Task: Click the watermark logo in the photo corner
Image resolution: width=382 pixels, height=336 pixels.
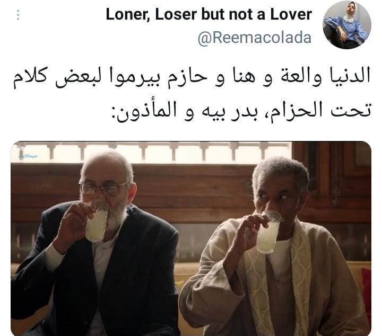Action: (x=27, y=154)
